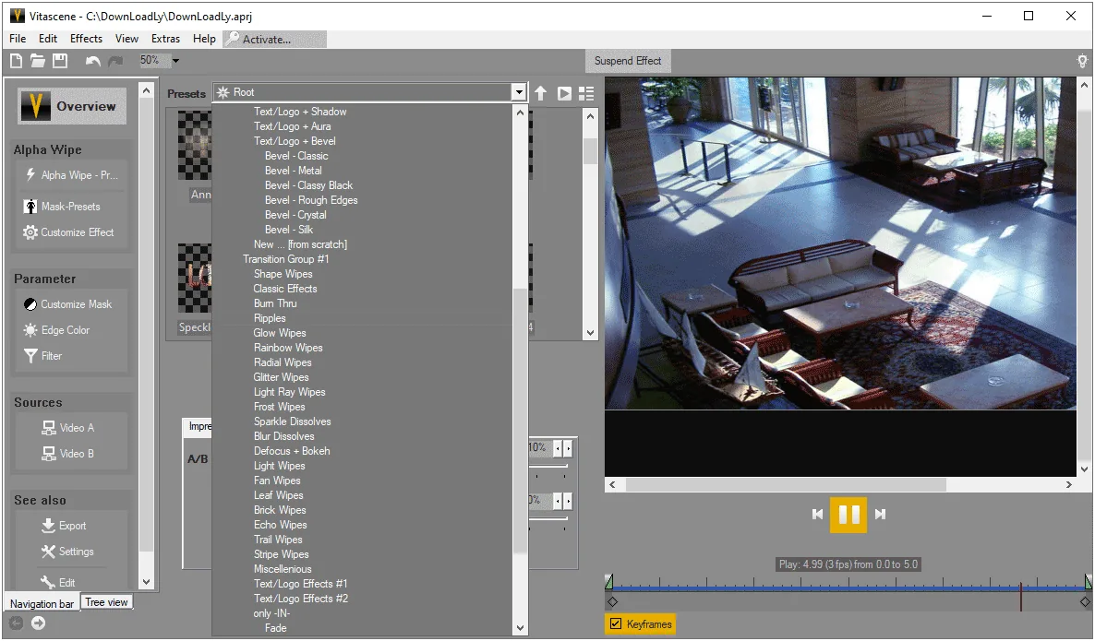Click the up-arrow icon beside Presets dropdown
This screenshot has height=641, width=1095.
(540, 93)
